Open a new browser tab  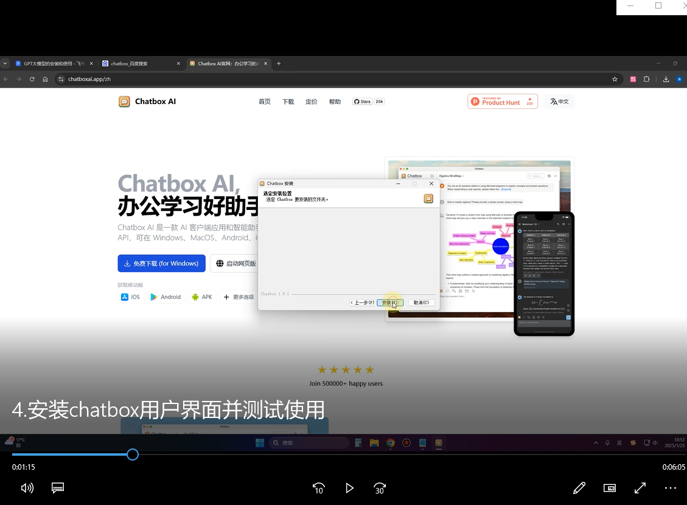(279, 63)
